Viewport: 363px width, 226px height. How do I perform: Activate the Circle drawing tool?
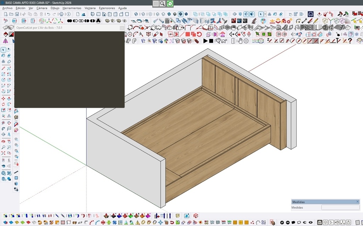pos(3,80)
